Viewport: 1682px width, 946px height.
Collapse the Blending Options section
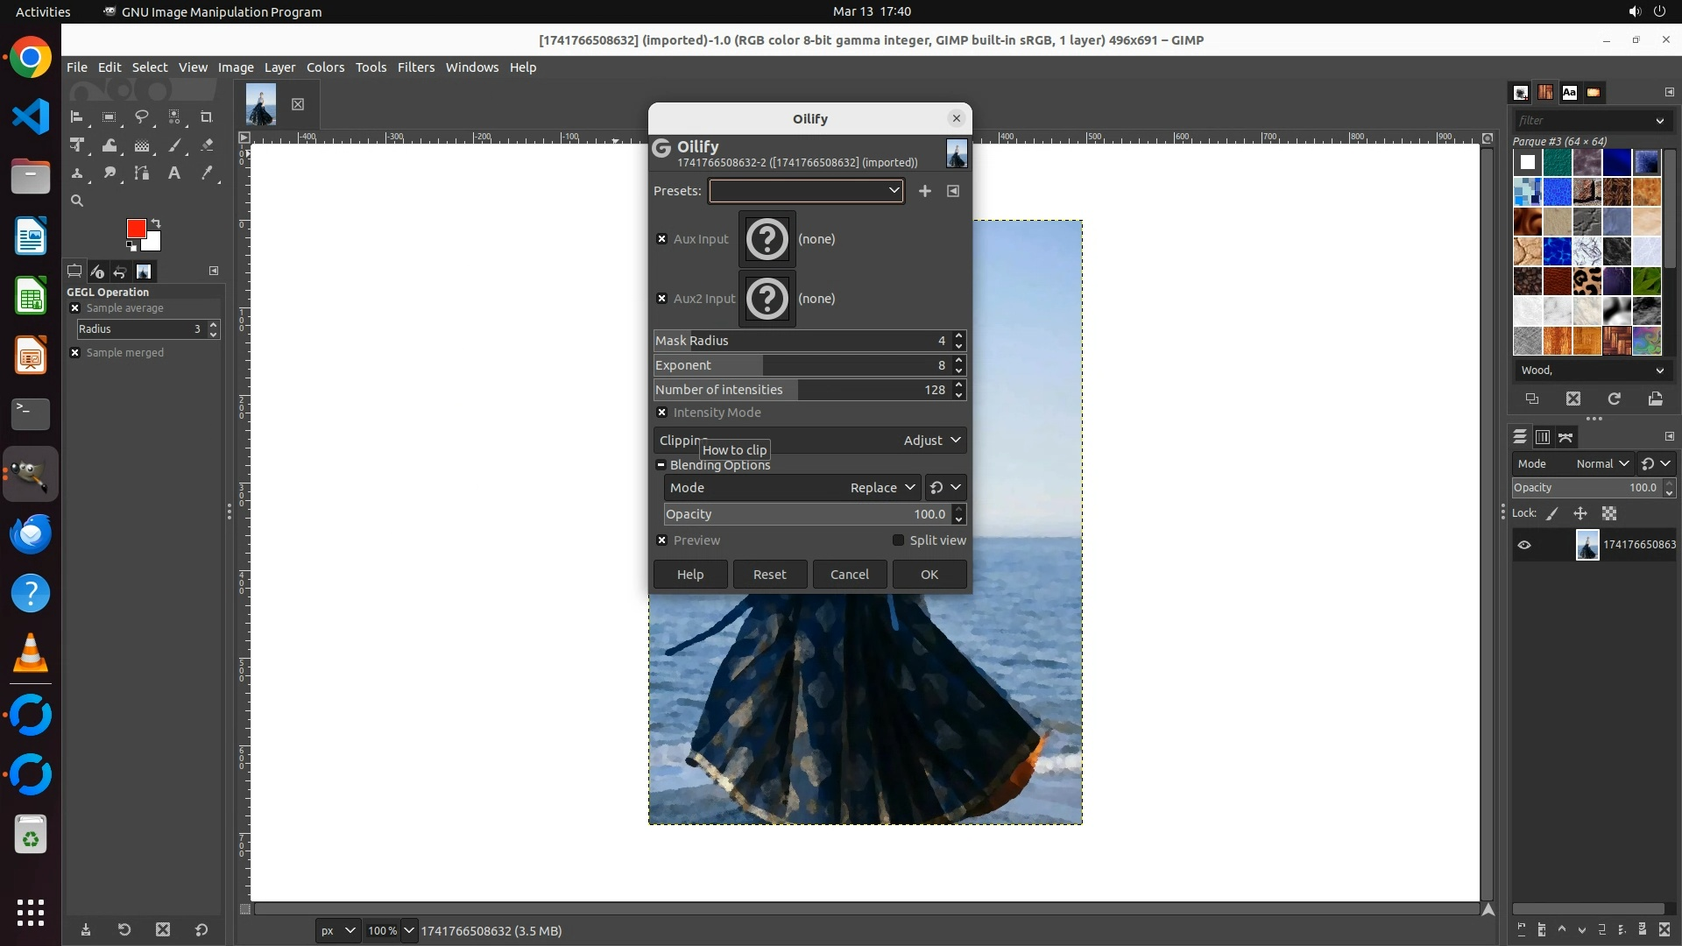point(661,465)
